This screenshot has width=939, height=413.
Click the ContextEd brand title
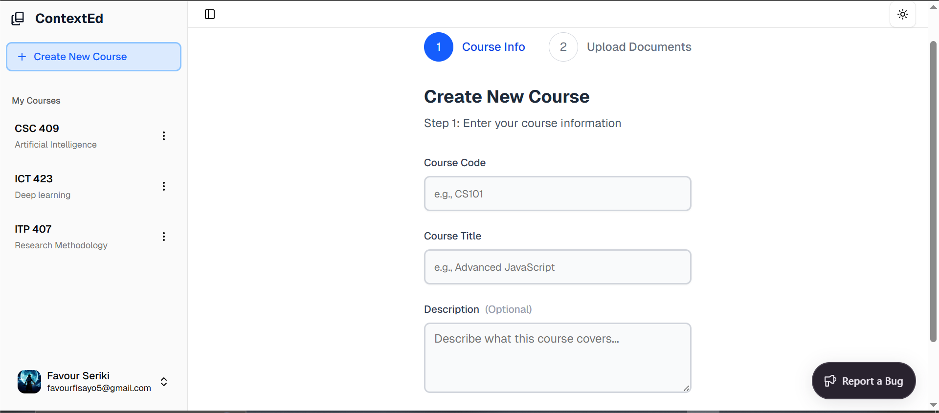69,19
